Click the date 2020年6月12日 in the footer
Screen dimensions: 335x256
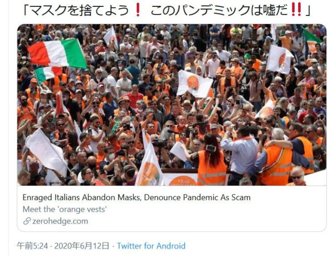click(82, 246)
